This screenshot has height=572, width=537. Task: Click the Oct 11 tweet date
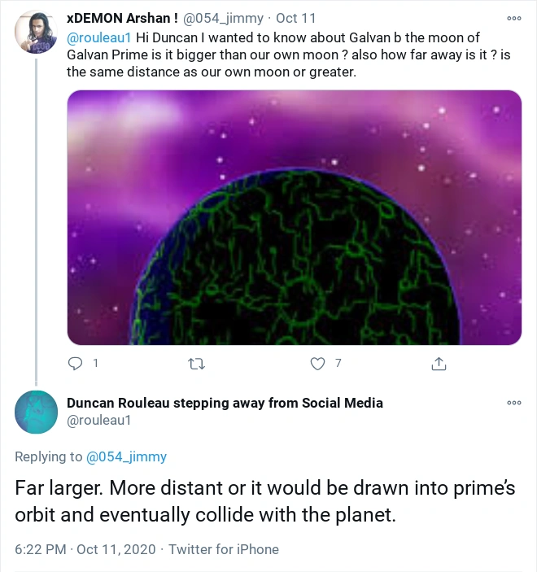[x=296, y=20]
